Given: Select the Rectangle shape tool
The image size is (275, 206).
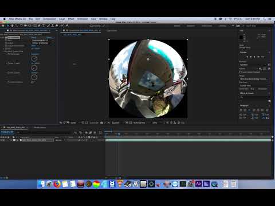Looking at the screenshot, I should tap(35, 26).
